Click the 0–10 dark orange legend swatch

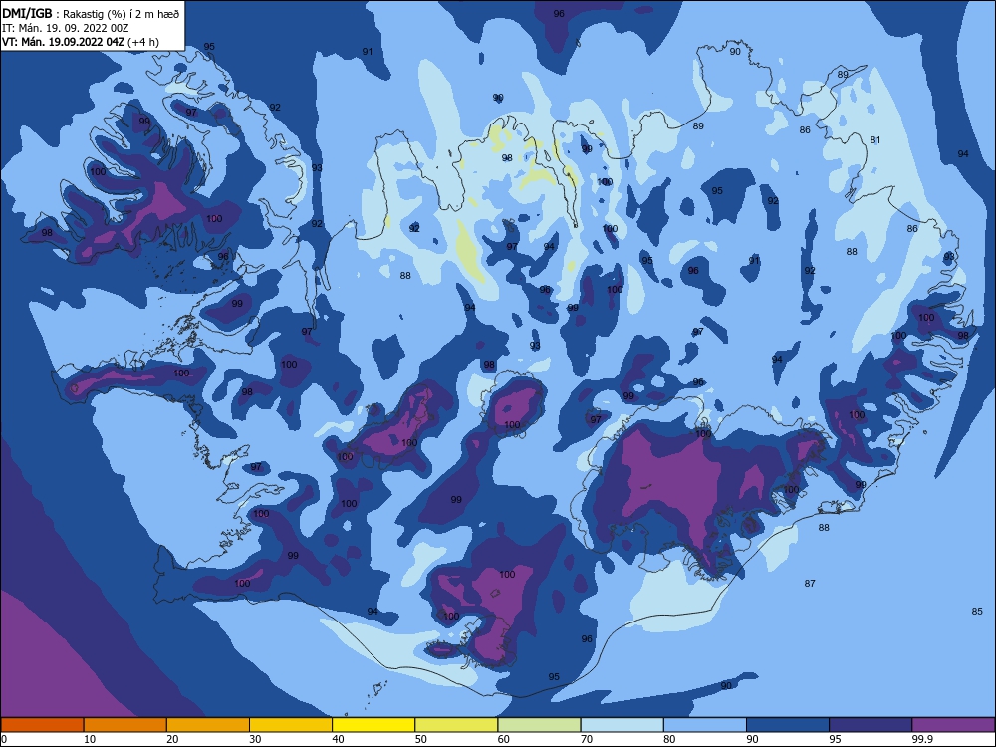point(42,725)
